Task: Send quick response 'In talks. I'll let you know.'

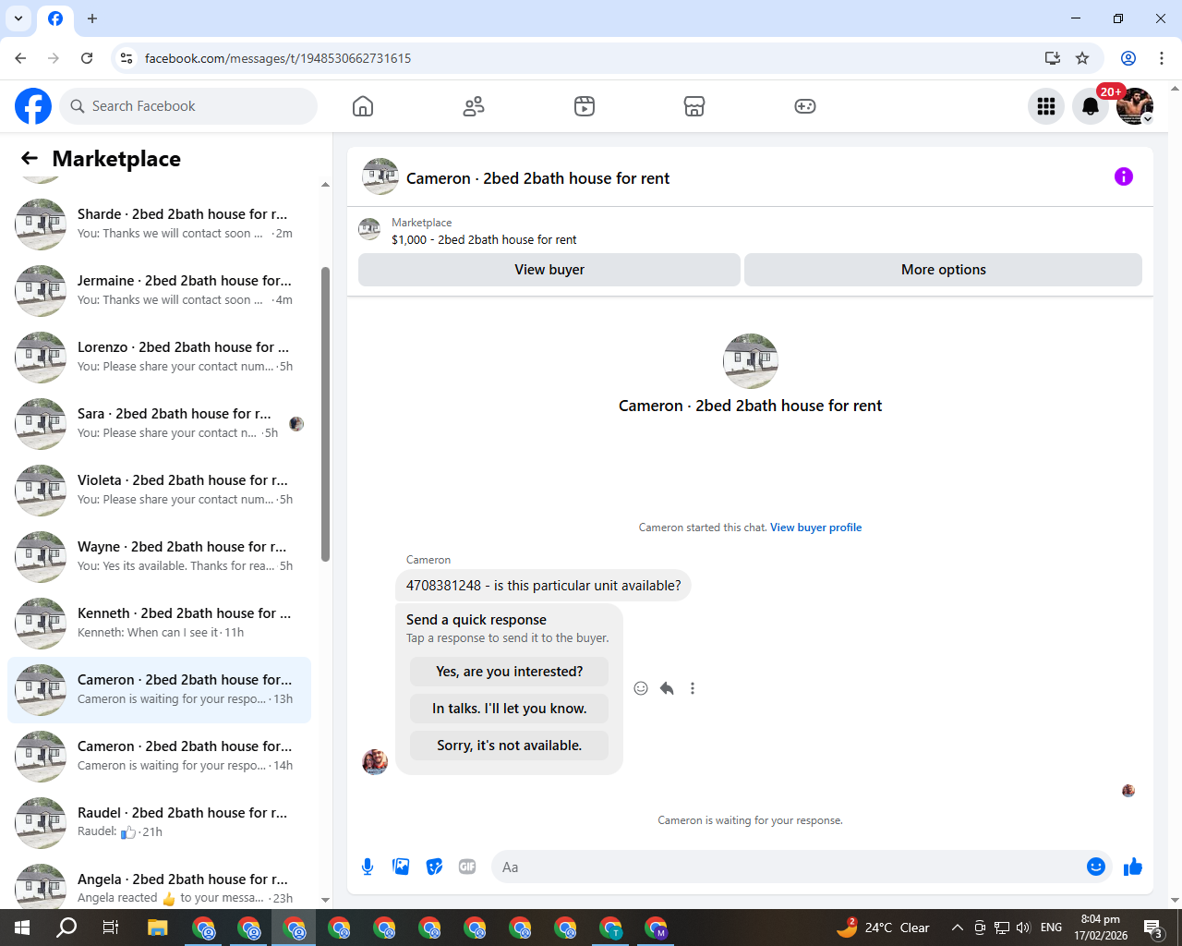Action: (510, 709)
